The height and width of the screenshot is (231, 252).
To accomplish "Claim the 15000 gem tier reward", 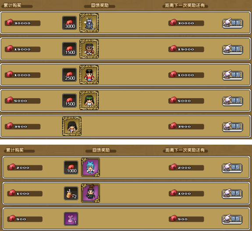I will pos(232,50).
